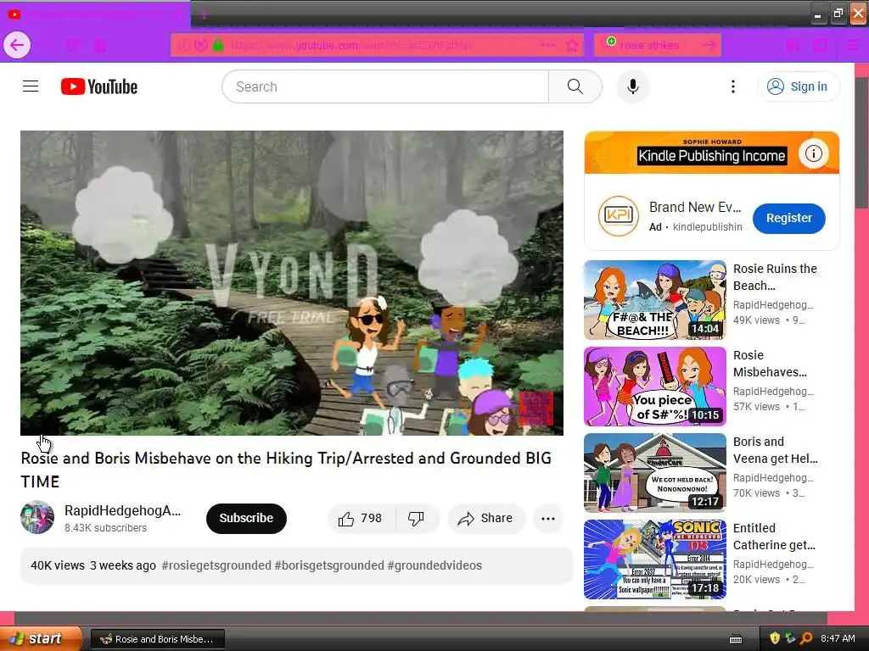Click the #borisgetsgrounded hashtag

coord(329,565)
